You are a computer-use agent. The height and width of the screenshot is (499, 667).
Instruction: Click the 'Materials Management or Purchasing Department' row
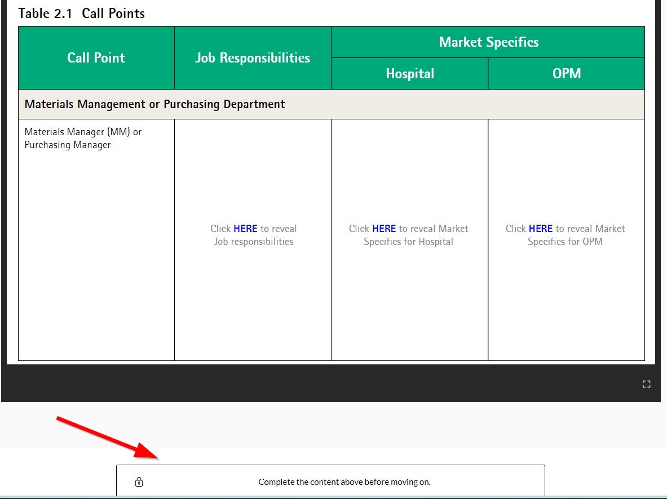(x=332, y=104)
